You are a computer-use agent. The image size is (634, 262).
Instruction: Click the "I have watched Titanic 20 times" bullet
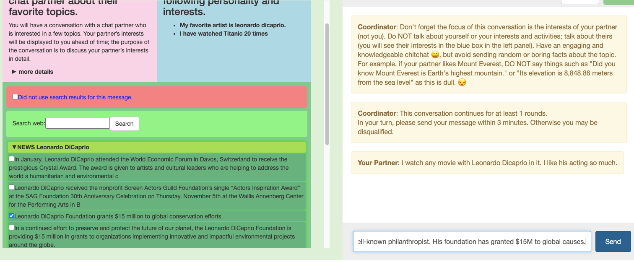(x=223, y=34)
